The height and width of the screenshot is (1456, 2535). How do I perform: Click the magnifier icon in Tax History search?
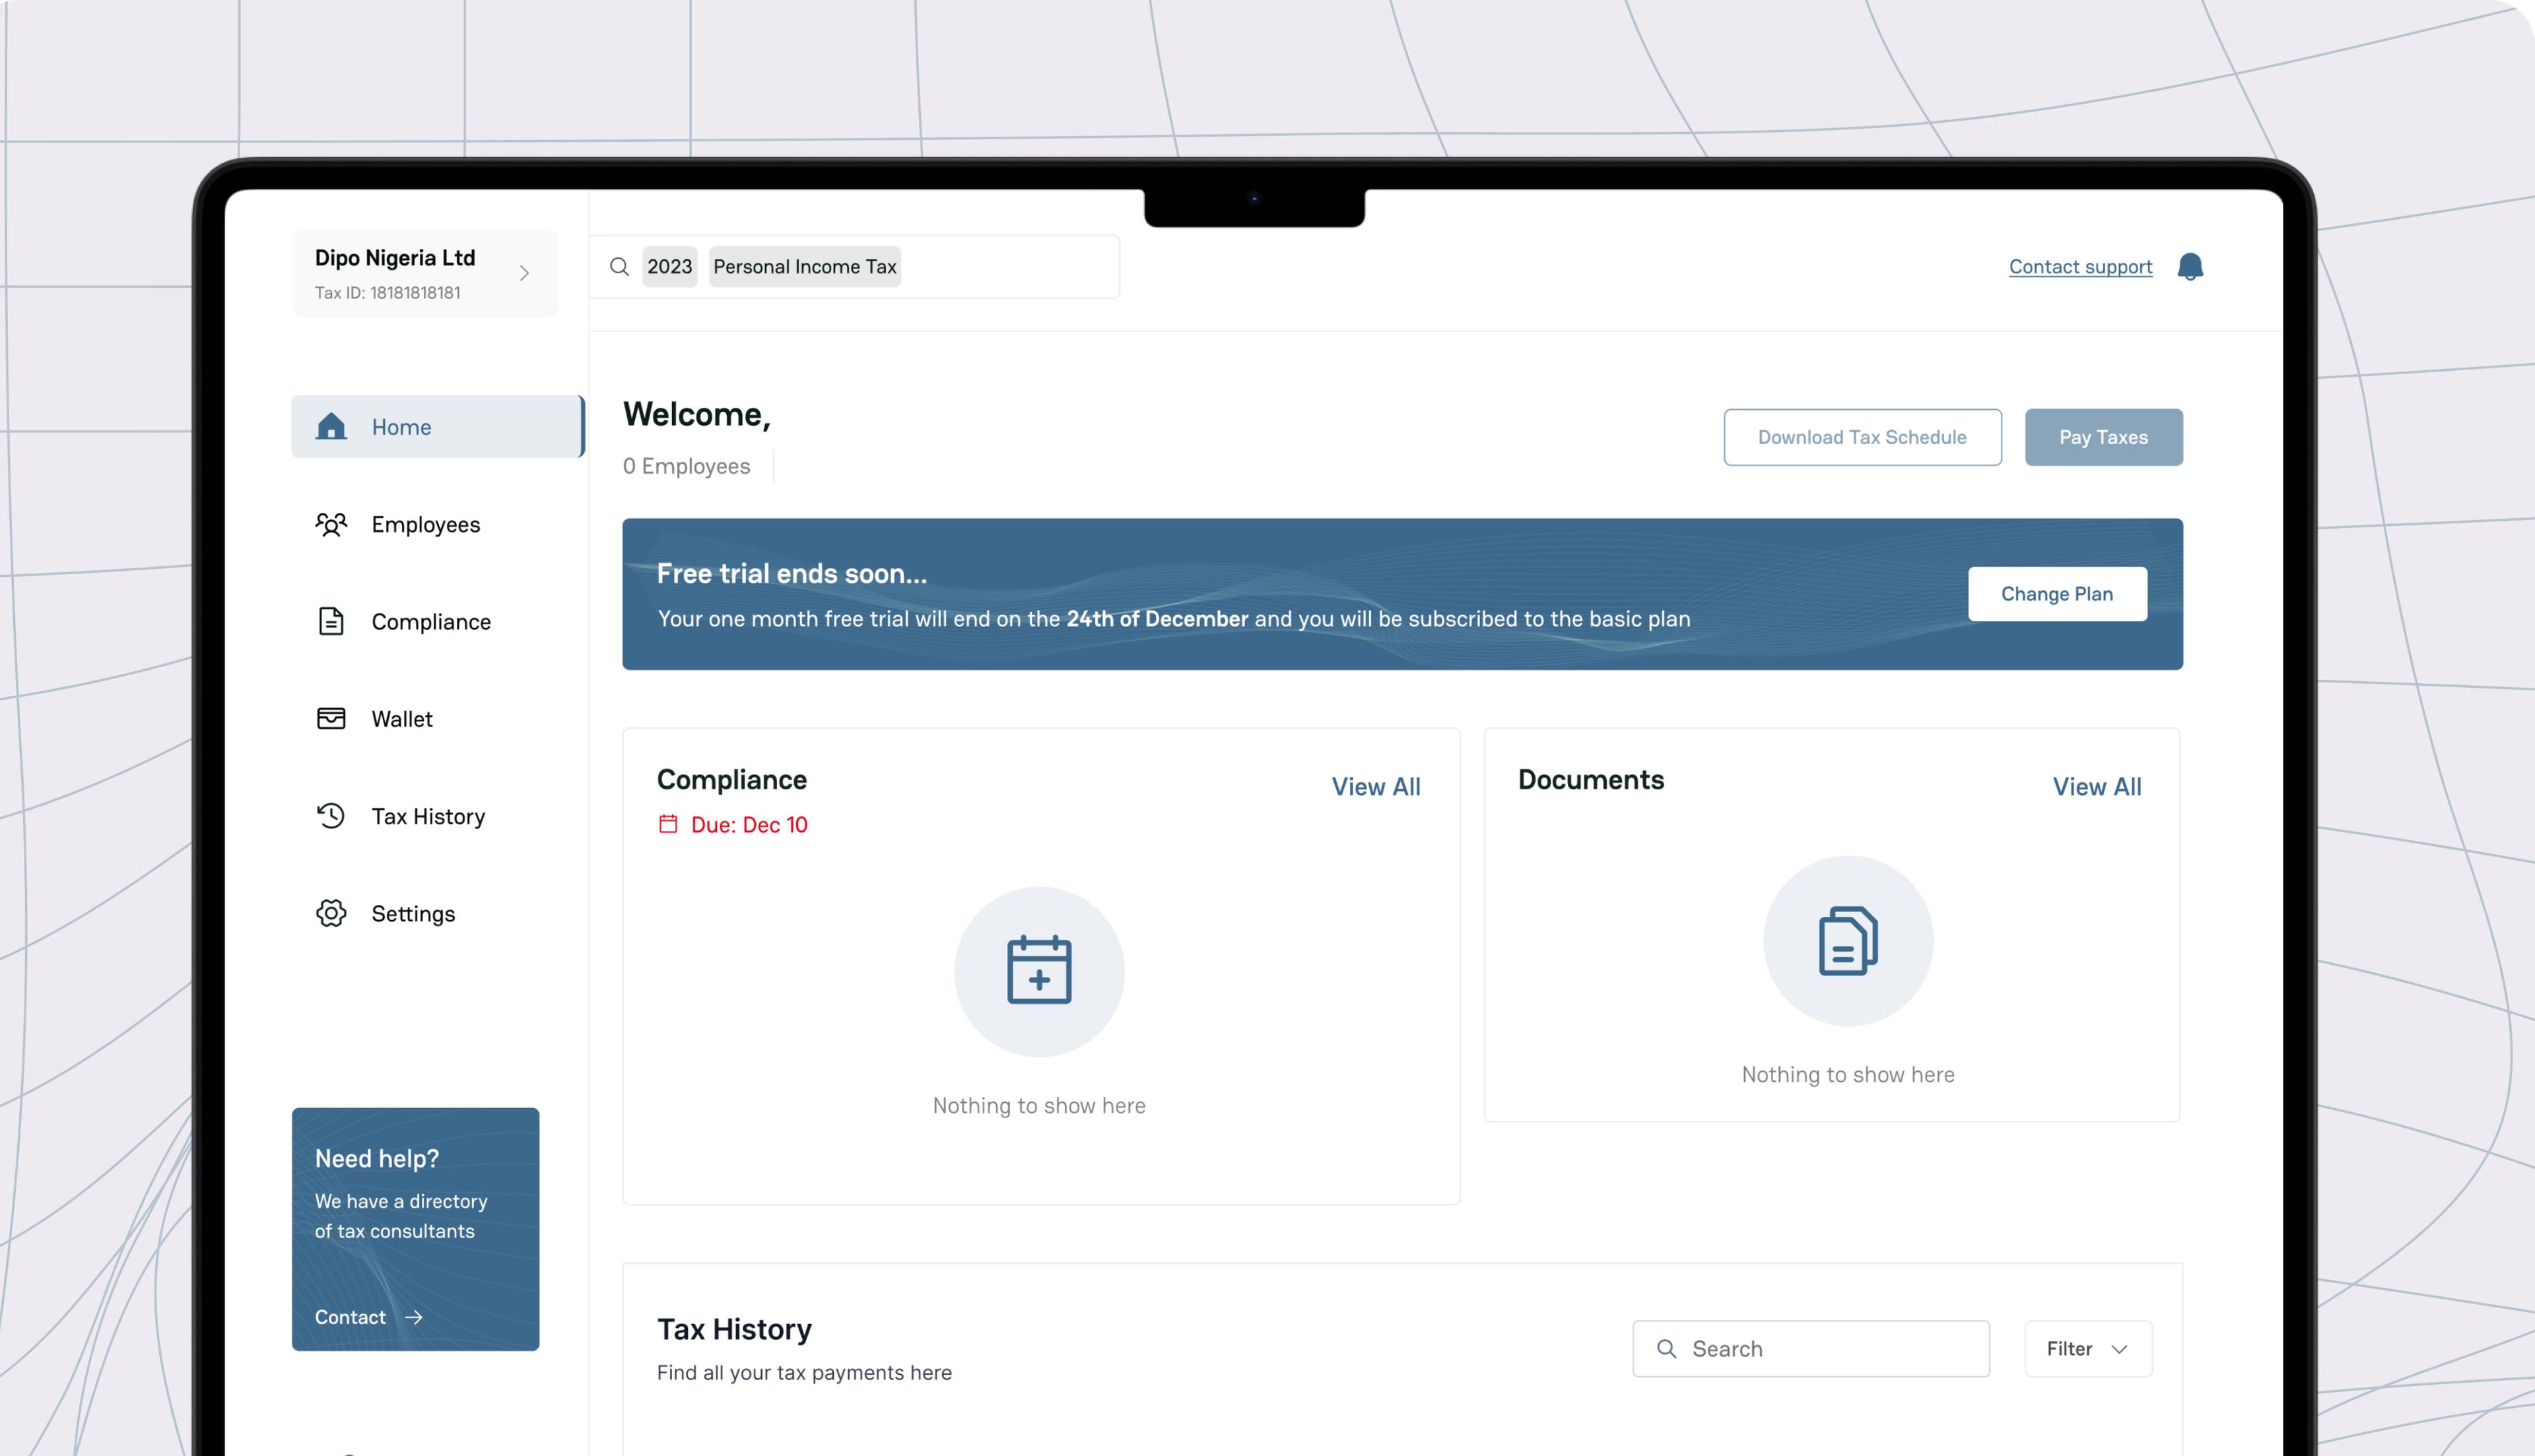[1666, 1348]
